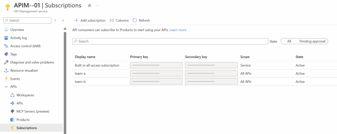Click the Diagnose and solve problems wrench icon
Screen dimensions: 337x134
(6, 63)
